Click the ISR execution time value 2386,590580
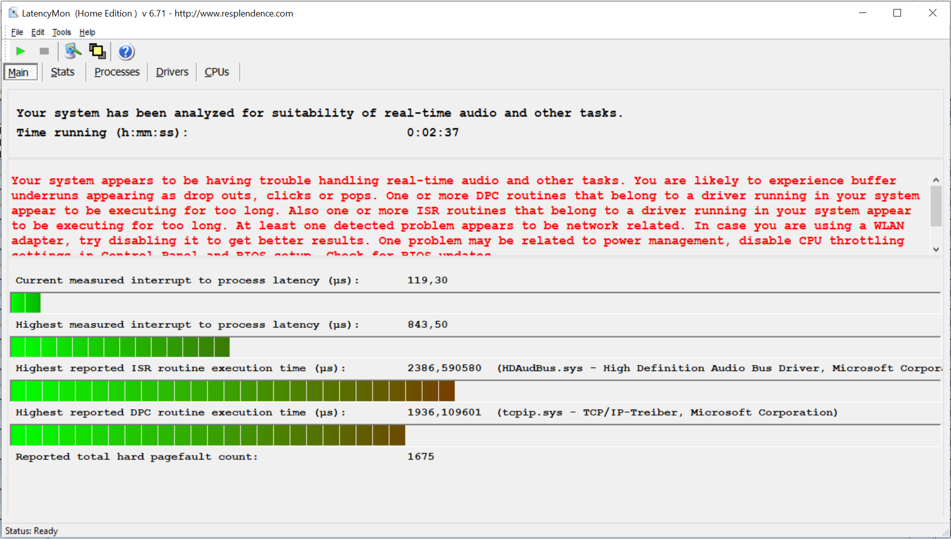The image size is (951, 539). 444,368
